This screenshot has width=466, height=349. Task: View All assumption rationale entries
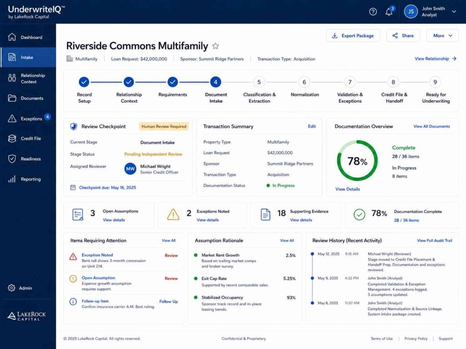click(287, 240)
